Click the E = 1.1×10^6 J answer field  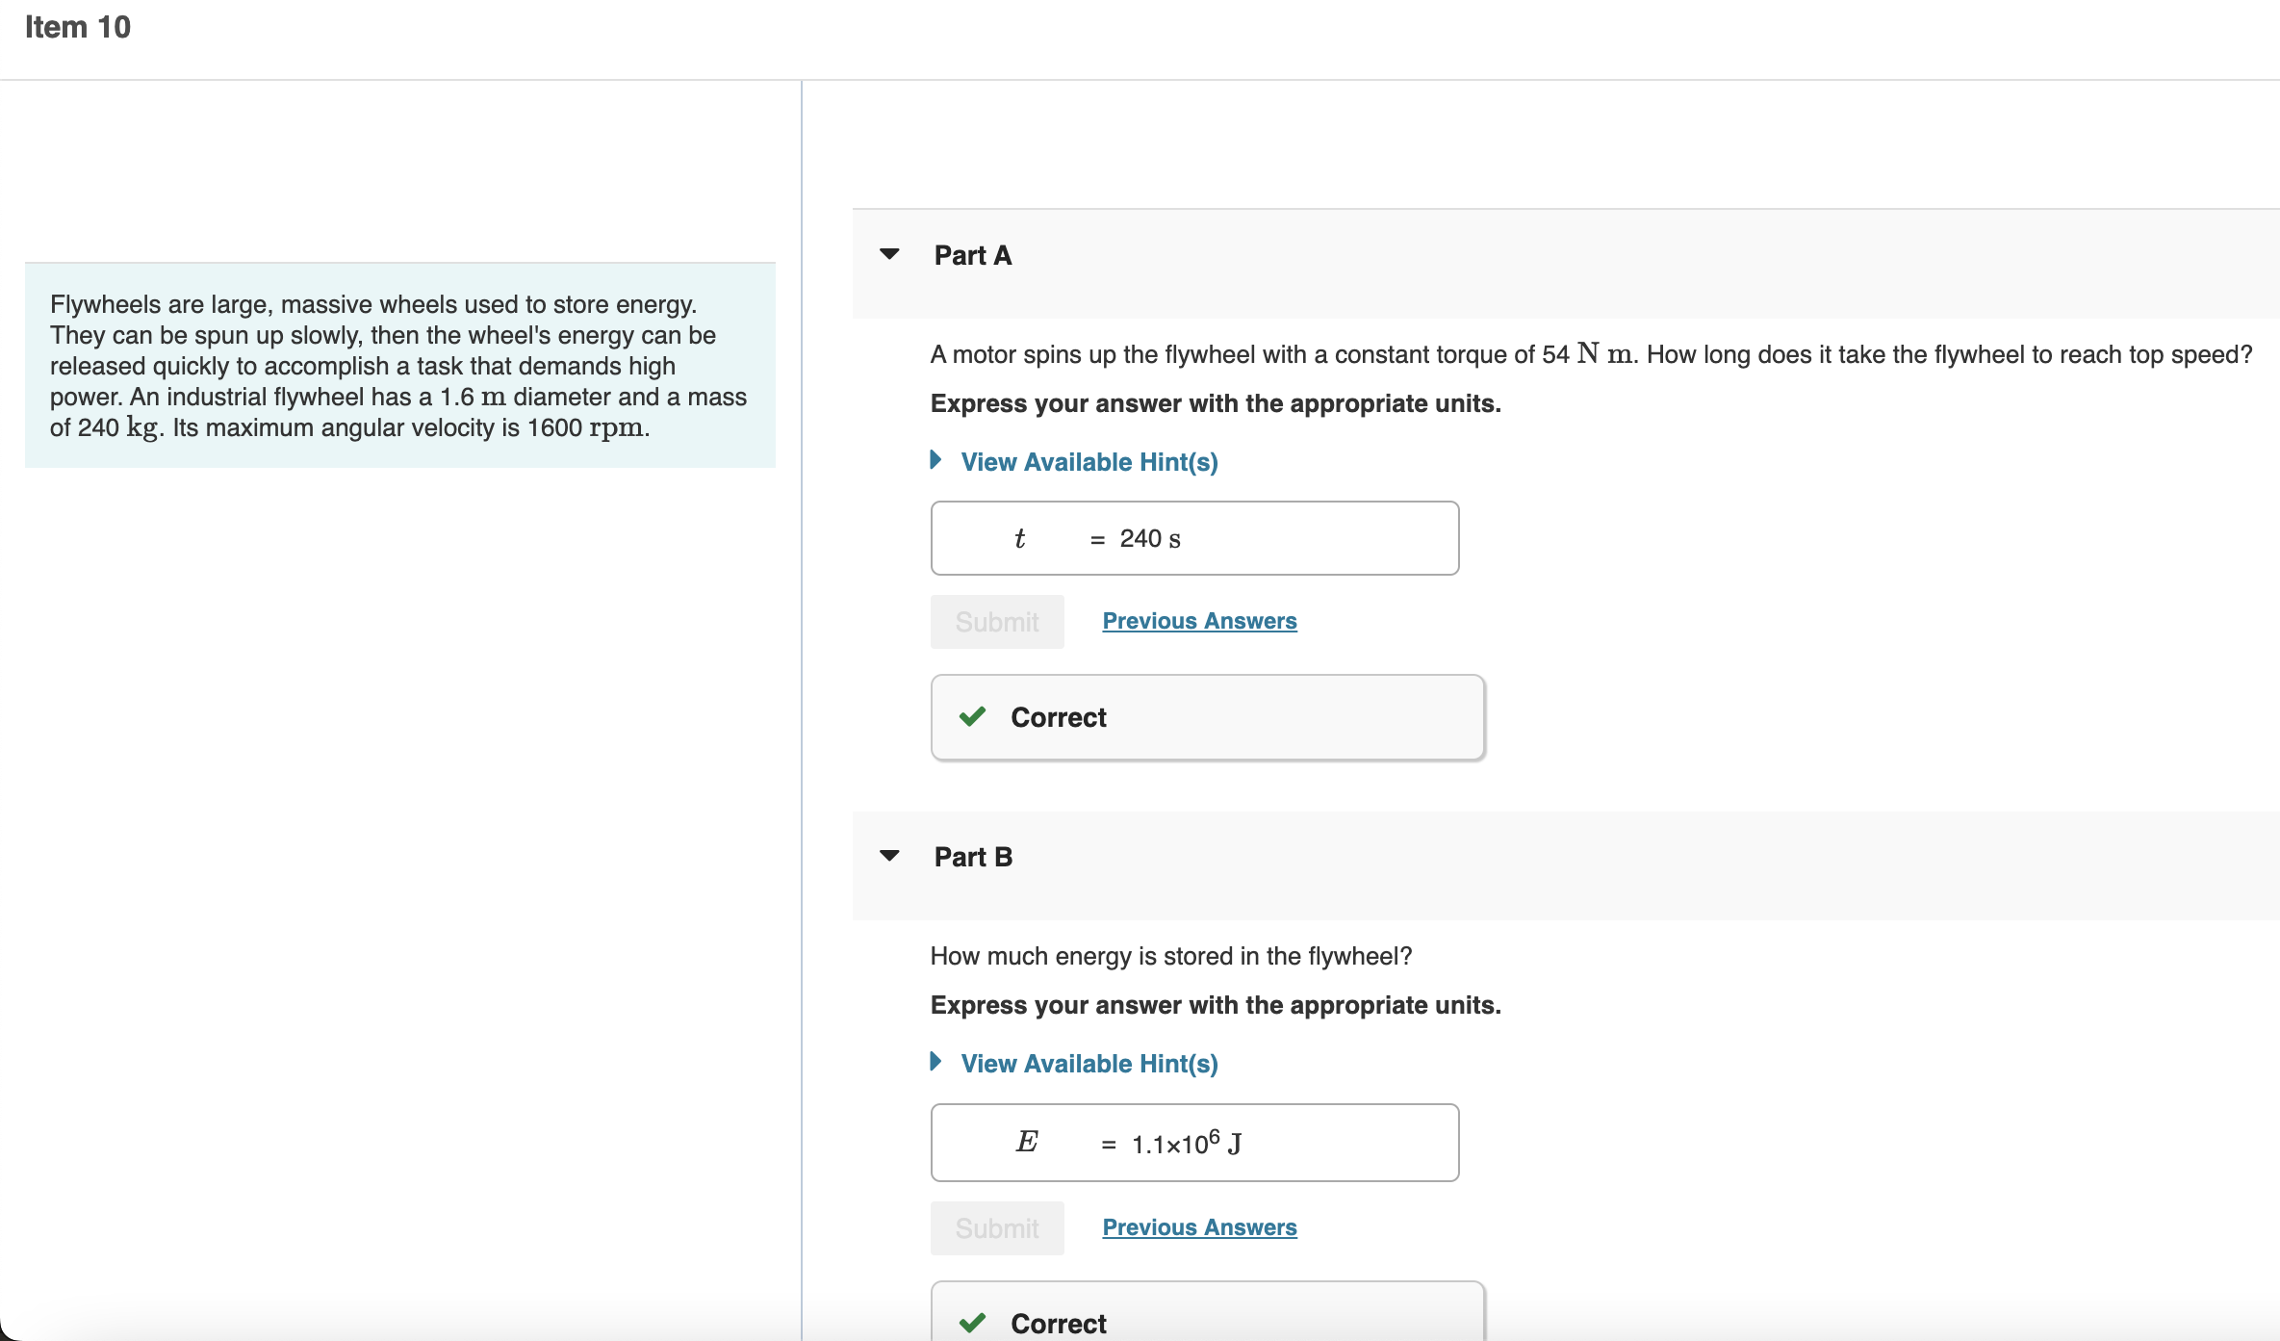[x=1193, y=1143]
